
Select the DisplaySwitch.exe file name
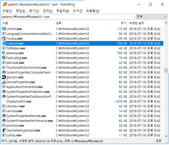(x=19, y=101)
